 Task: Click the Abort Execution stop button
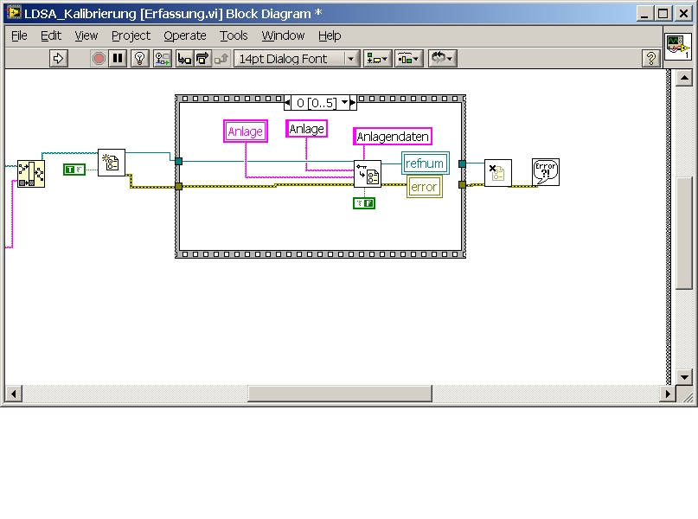point(99,58)
